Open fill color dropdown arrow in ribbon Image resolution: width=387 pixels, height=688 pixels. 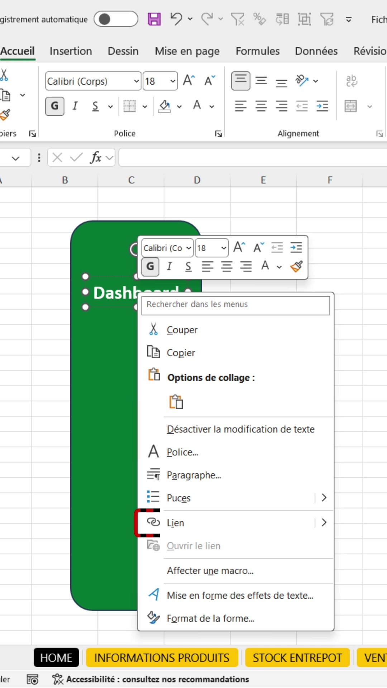point(179,106)
